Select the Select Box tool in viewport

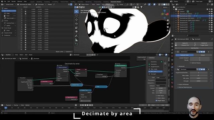point(77,11)
